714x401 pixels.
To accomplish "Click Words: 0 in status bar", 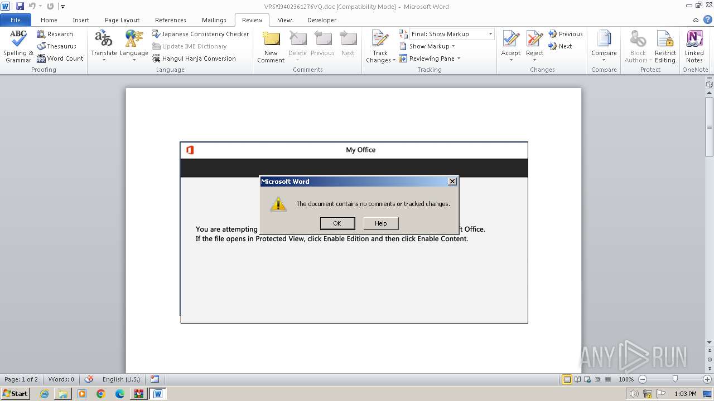I will pos(61,379).
